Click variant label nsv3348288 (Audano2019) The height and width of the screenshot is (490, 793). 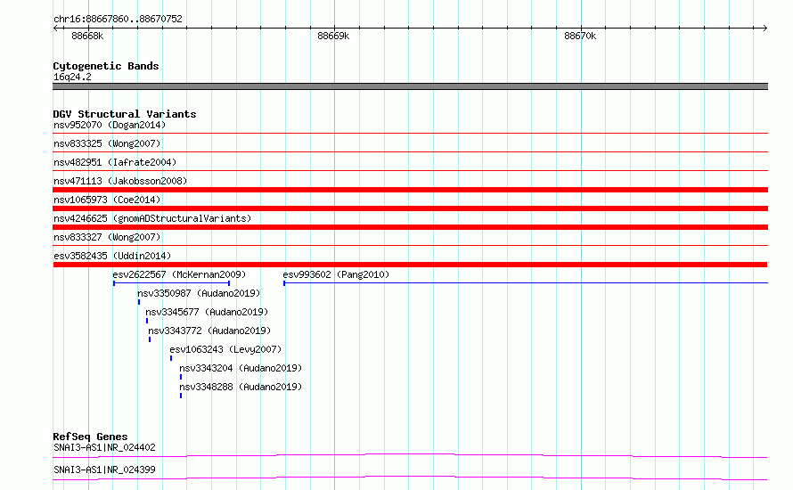tap(241, 387)
